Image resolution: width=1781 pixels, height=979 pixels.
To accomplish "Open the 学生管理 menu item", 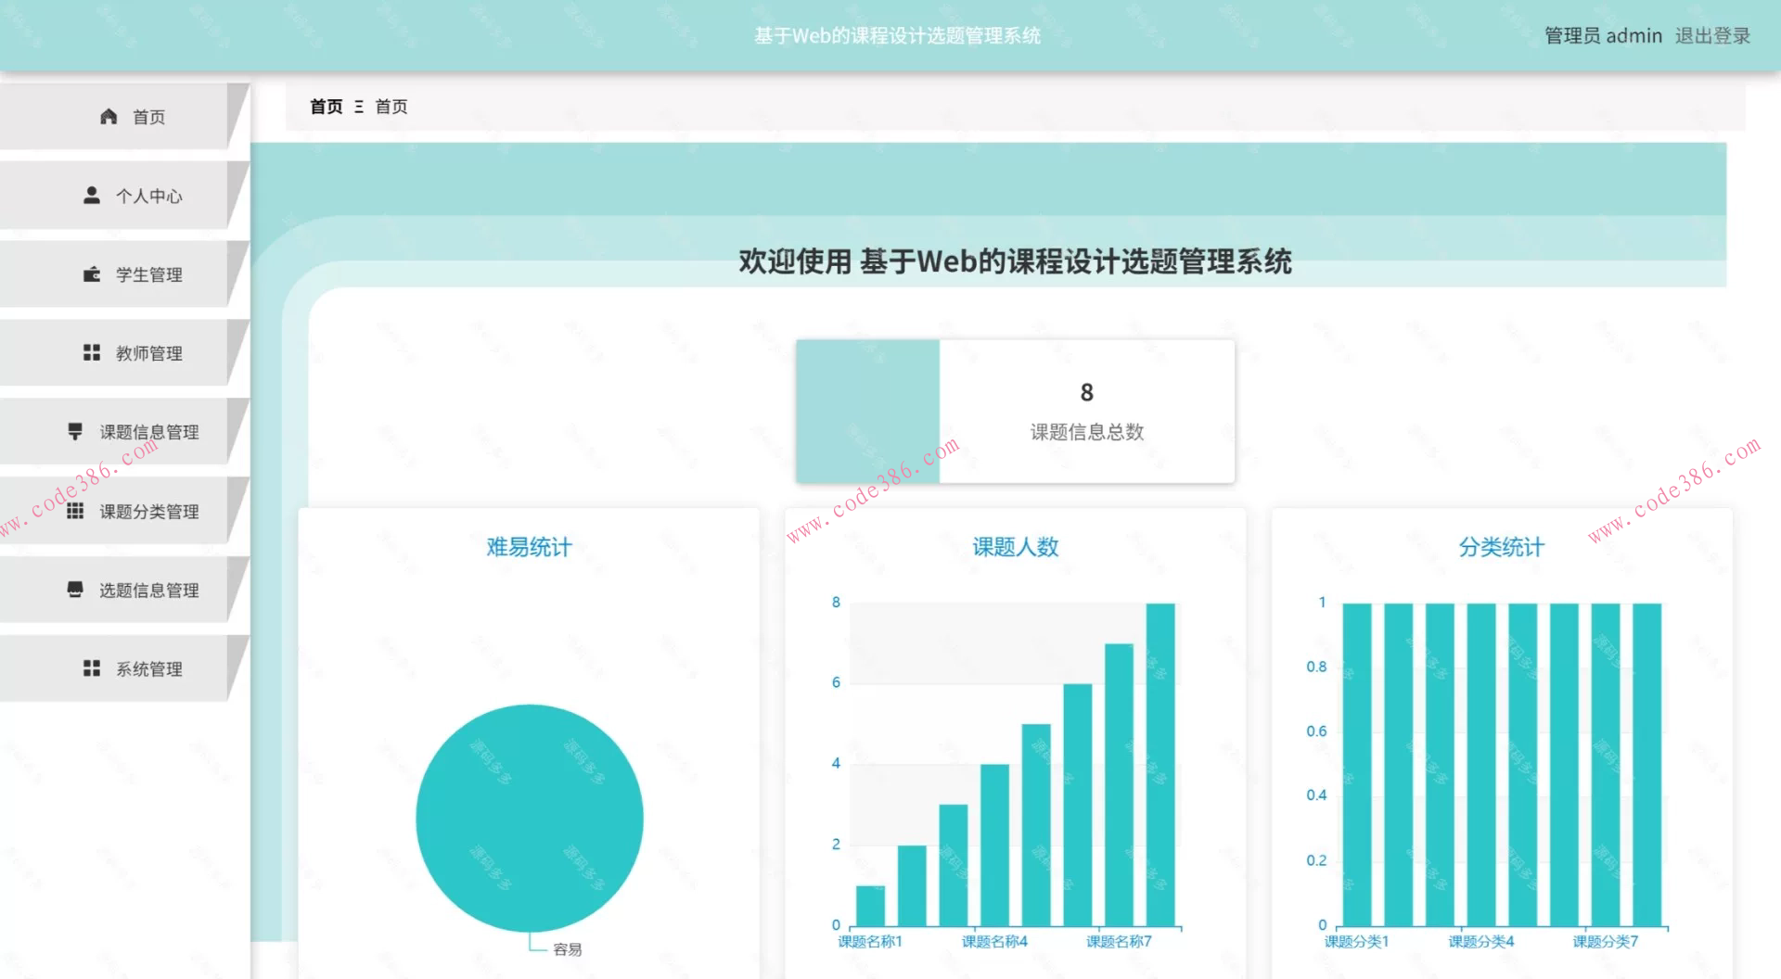I will (x=148, y=274).
